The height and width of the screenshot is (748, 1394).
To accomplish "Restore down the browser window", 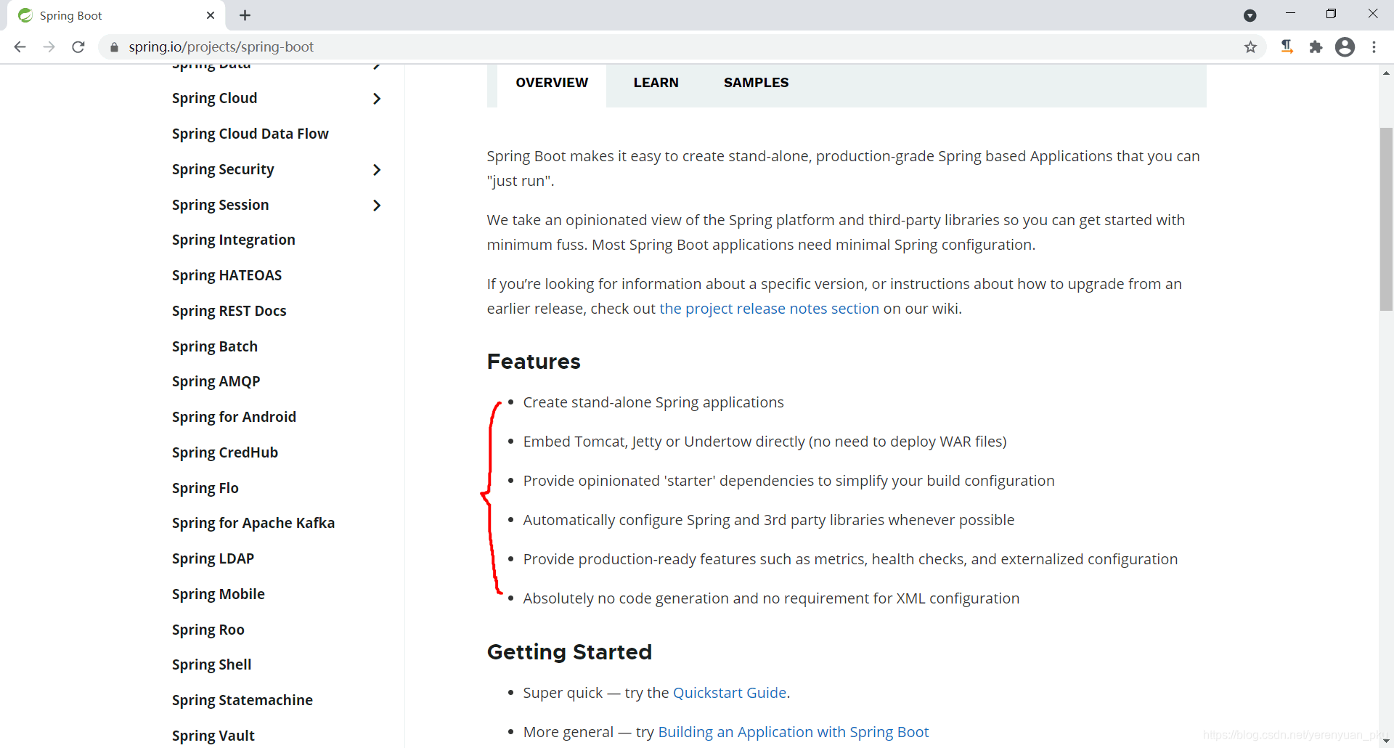I will 1331,14.
